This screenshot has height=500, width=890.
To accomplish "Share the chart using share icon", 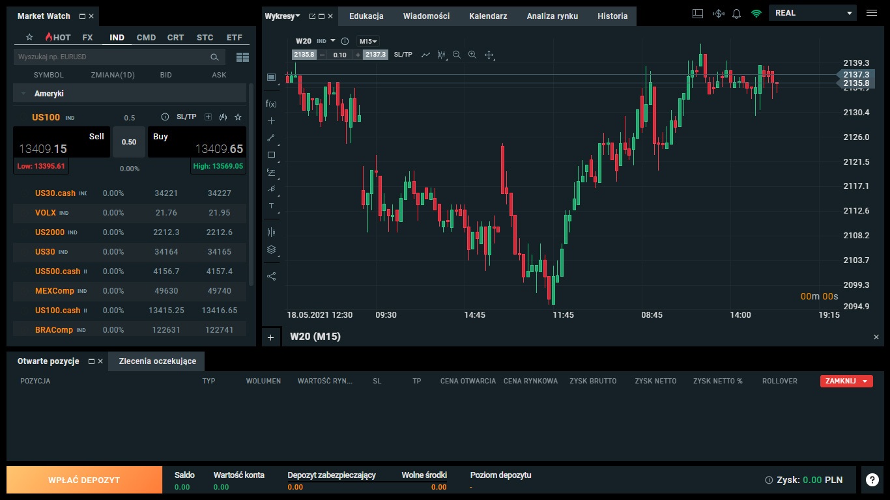I will click(271, 276).
